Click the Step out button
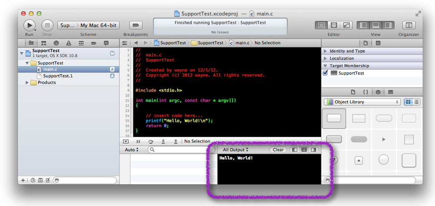435x206 pixels. 176,141
